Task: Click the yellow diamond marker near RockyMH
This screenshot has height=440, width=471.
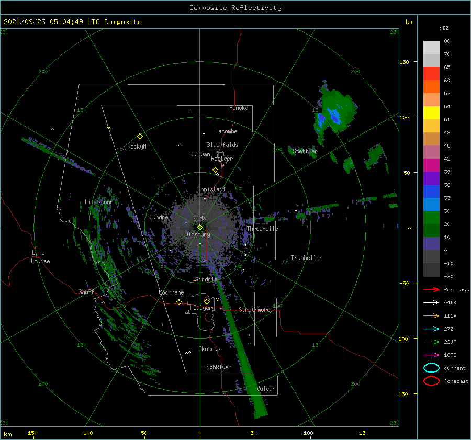Action: coord(140,137)
